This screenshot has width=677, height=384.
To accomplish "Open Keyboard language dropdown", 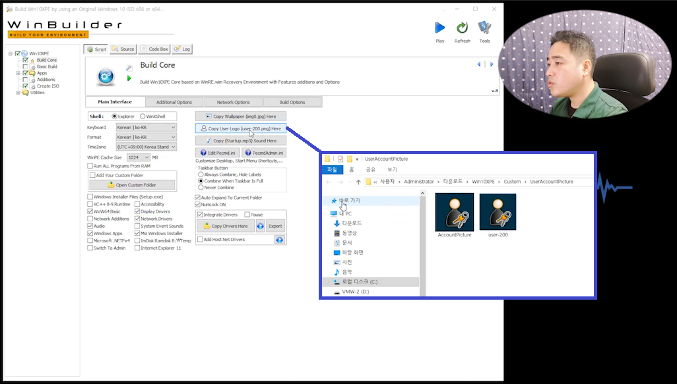I will (x=146, y=128).
